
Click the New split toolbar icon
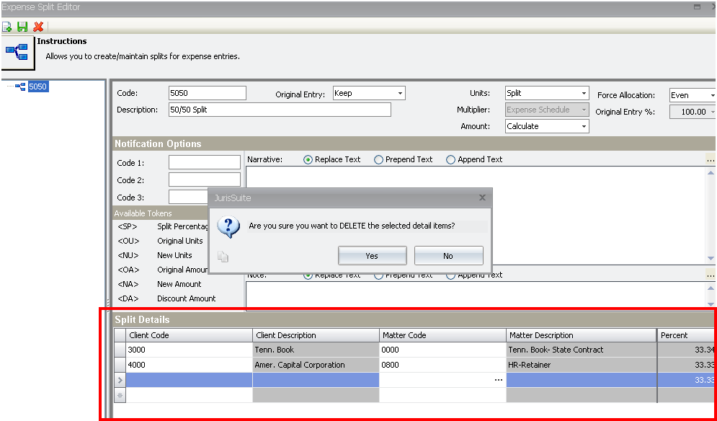7,27
